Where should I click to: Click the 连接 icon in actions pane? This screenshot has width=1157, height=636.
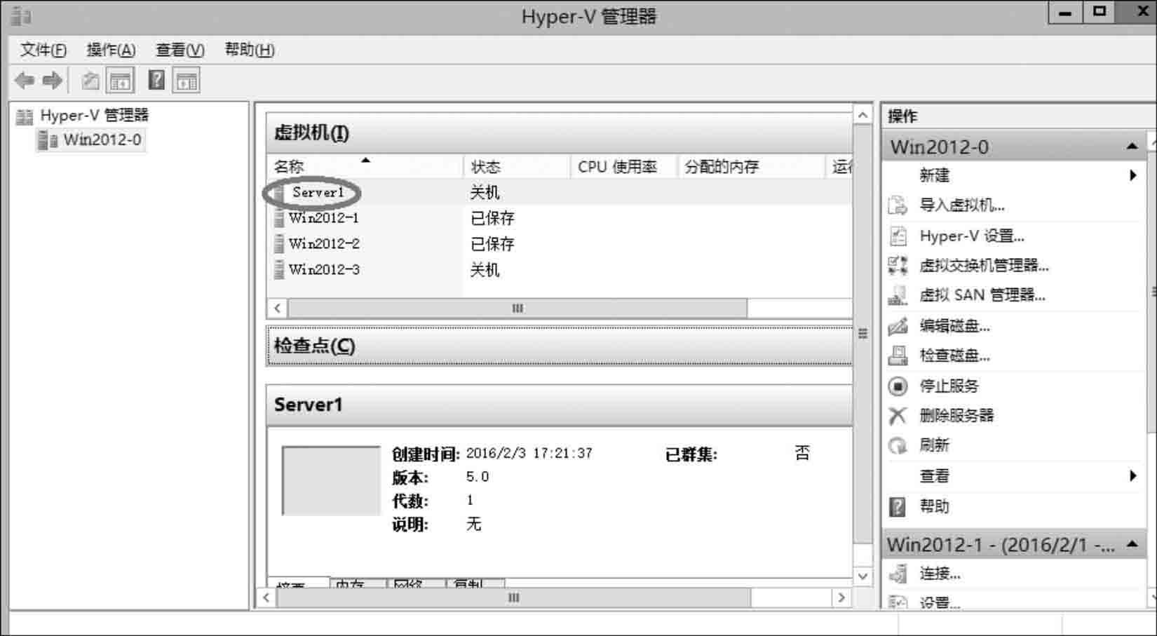point(898,574)
